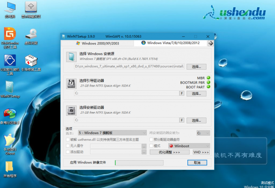Click the unattended file path field

116,146
